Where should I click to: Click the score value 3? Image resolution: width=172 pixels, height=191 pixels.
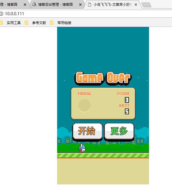click(x=127, y=100)
